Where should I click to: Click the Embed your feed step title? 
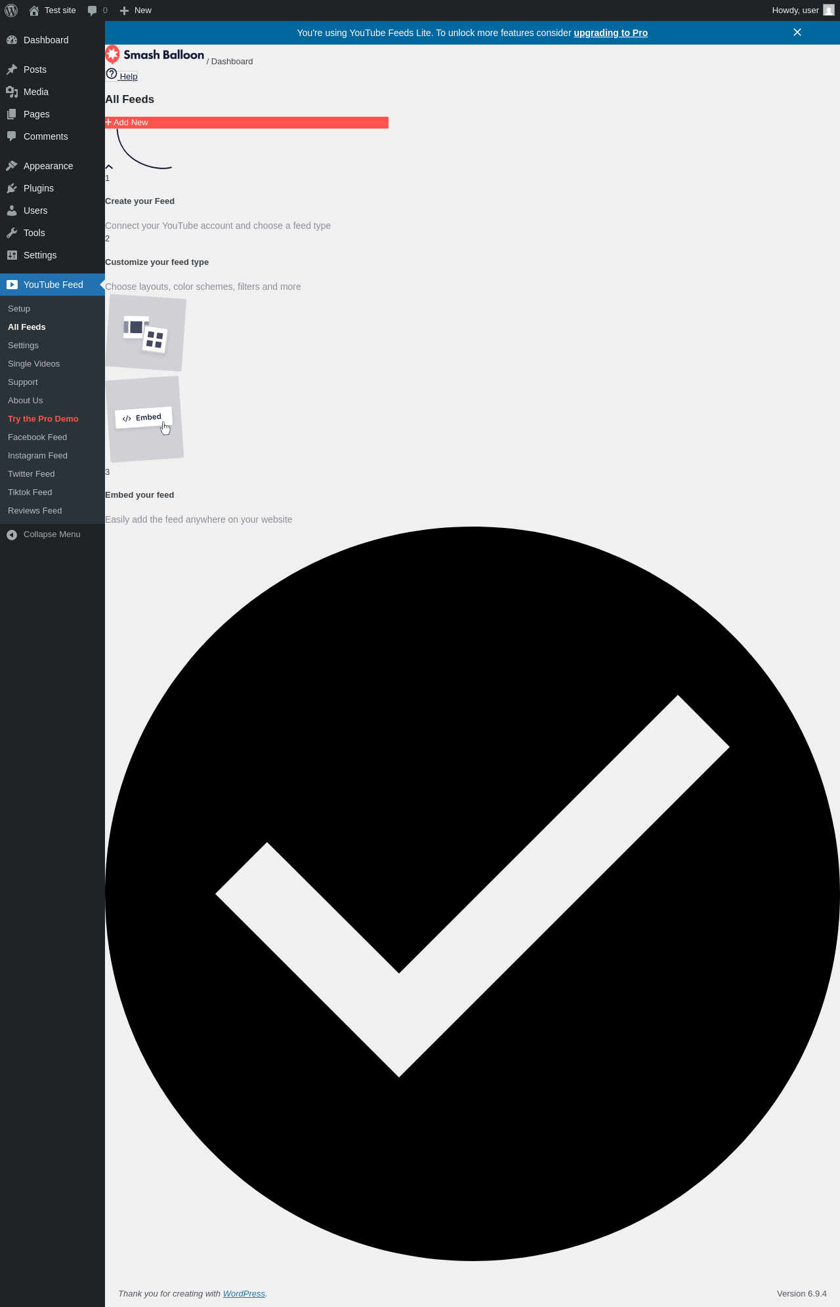(x=140, y=495)
